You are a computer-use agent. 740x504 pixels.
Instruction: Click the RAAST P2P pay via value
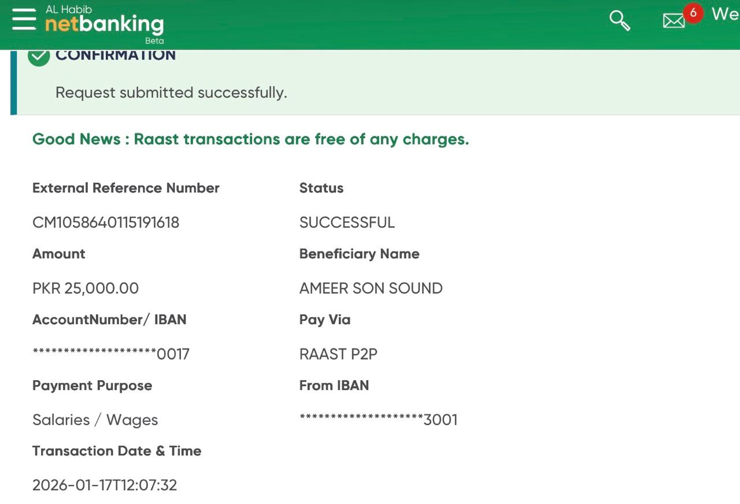coord(338,354)
